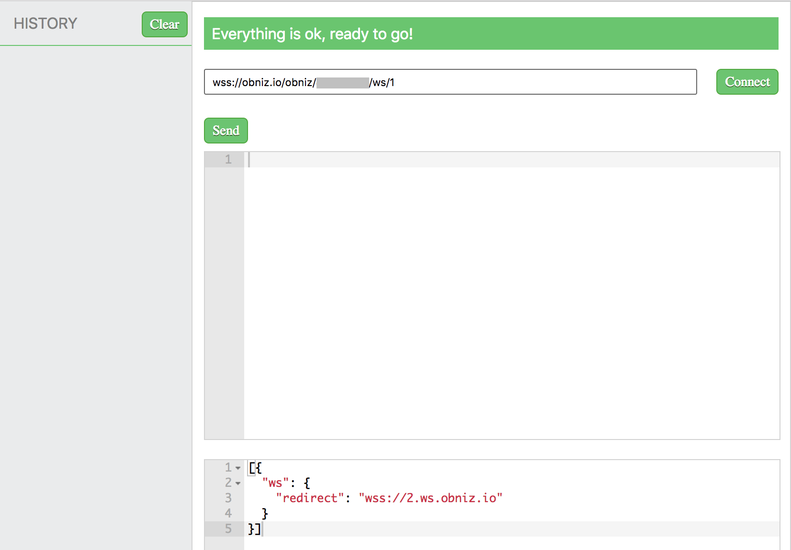Collapse the ws object on line 2
Screen dimensions: 791x550
tap(237, 483)
